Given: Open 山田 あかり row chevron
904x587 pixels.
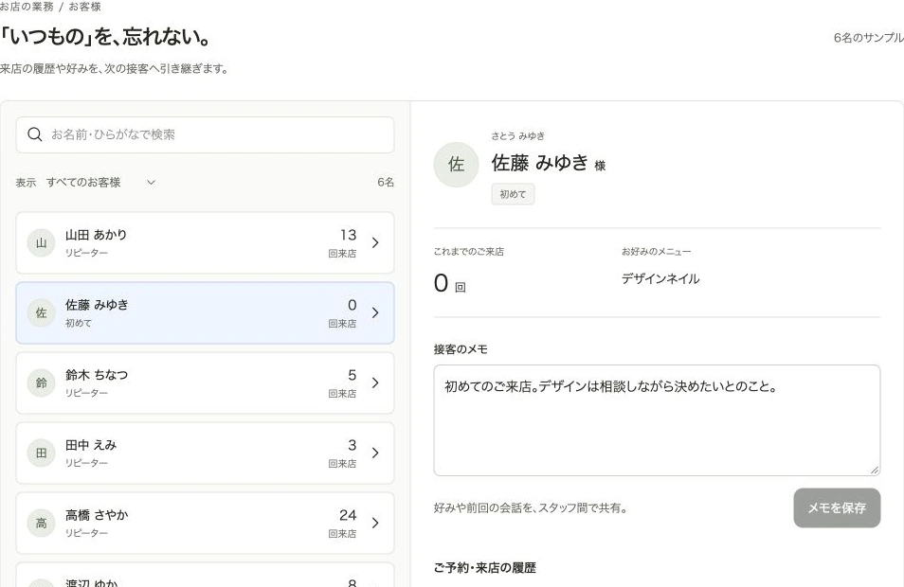Looking at the screenshot, I should 375,242.
